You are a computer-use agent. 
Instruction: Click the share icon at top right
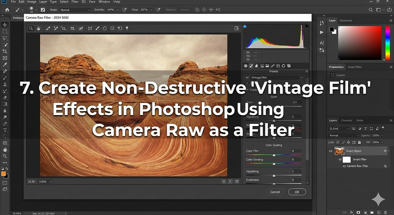(390, 10)
